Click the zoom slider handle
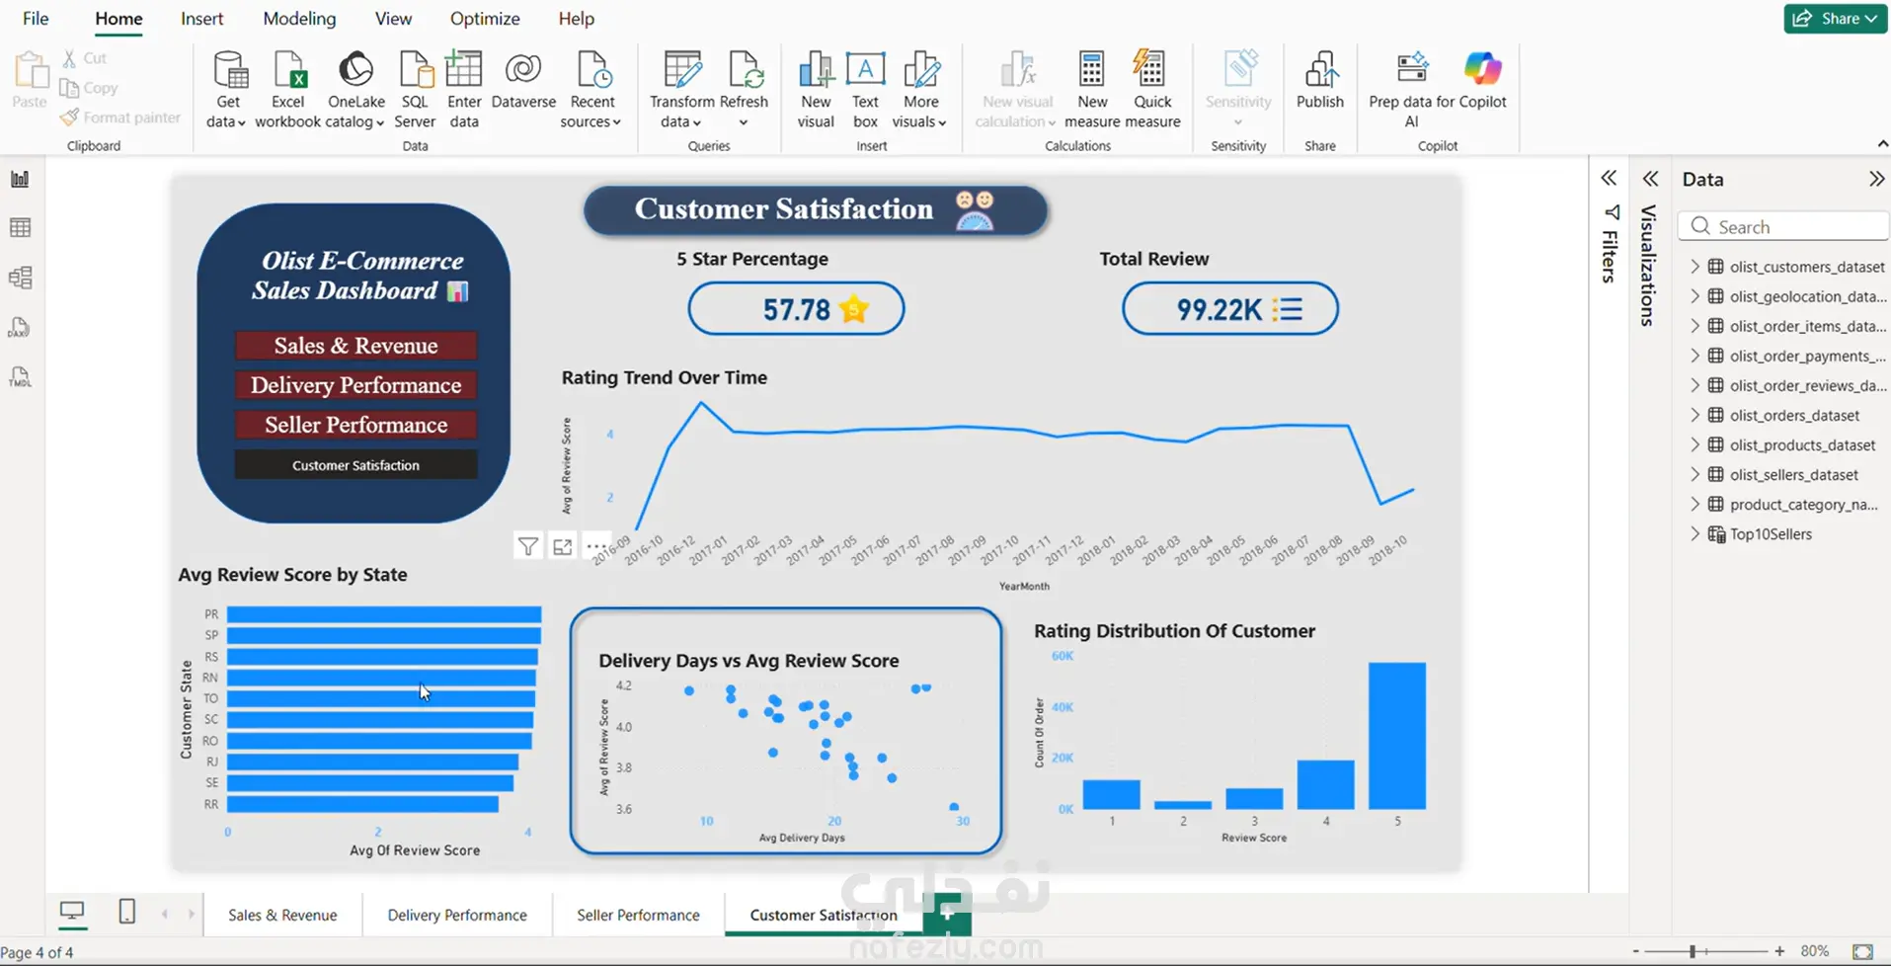Image resolution: width=1891 pixels, height=966 pixels. pyautogui.click(x=1693, y=951)
